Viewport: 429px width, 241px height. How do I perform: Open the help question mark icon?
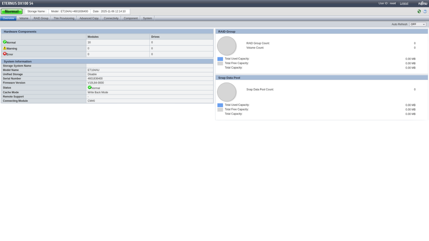(x=425, y=11)
